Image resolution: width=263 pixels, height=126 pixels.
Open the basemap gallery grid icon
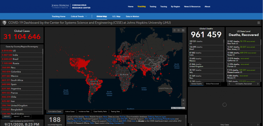pyautogui.click(x=183, y=30)
